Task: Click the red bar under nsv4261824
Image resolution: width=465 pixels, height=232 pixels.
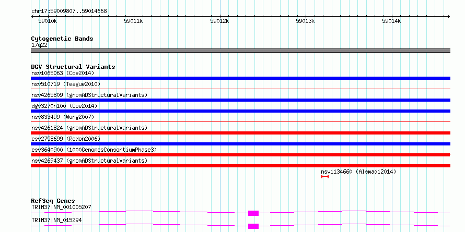Action: coord(240,133)
